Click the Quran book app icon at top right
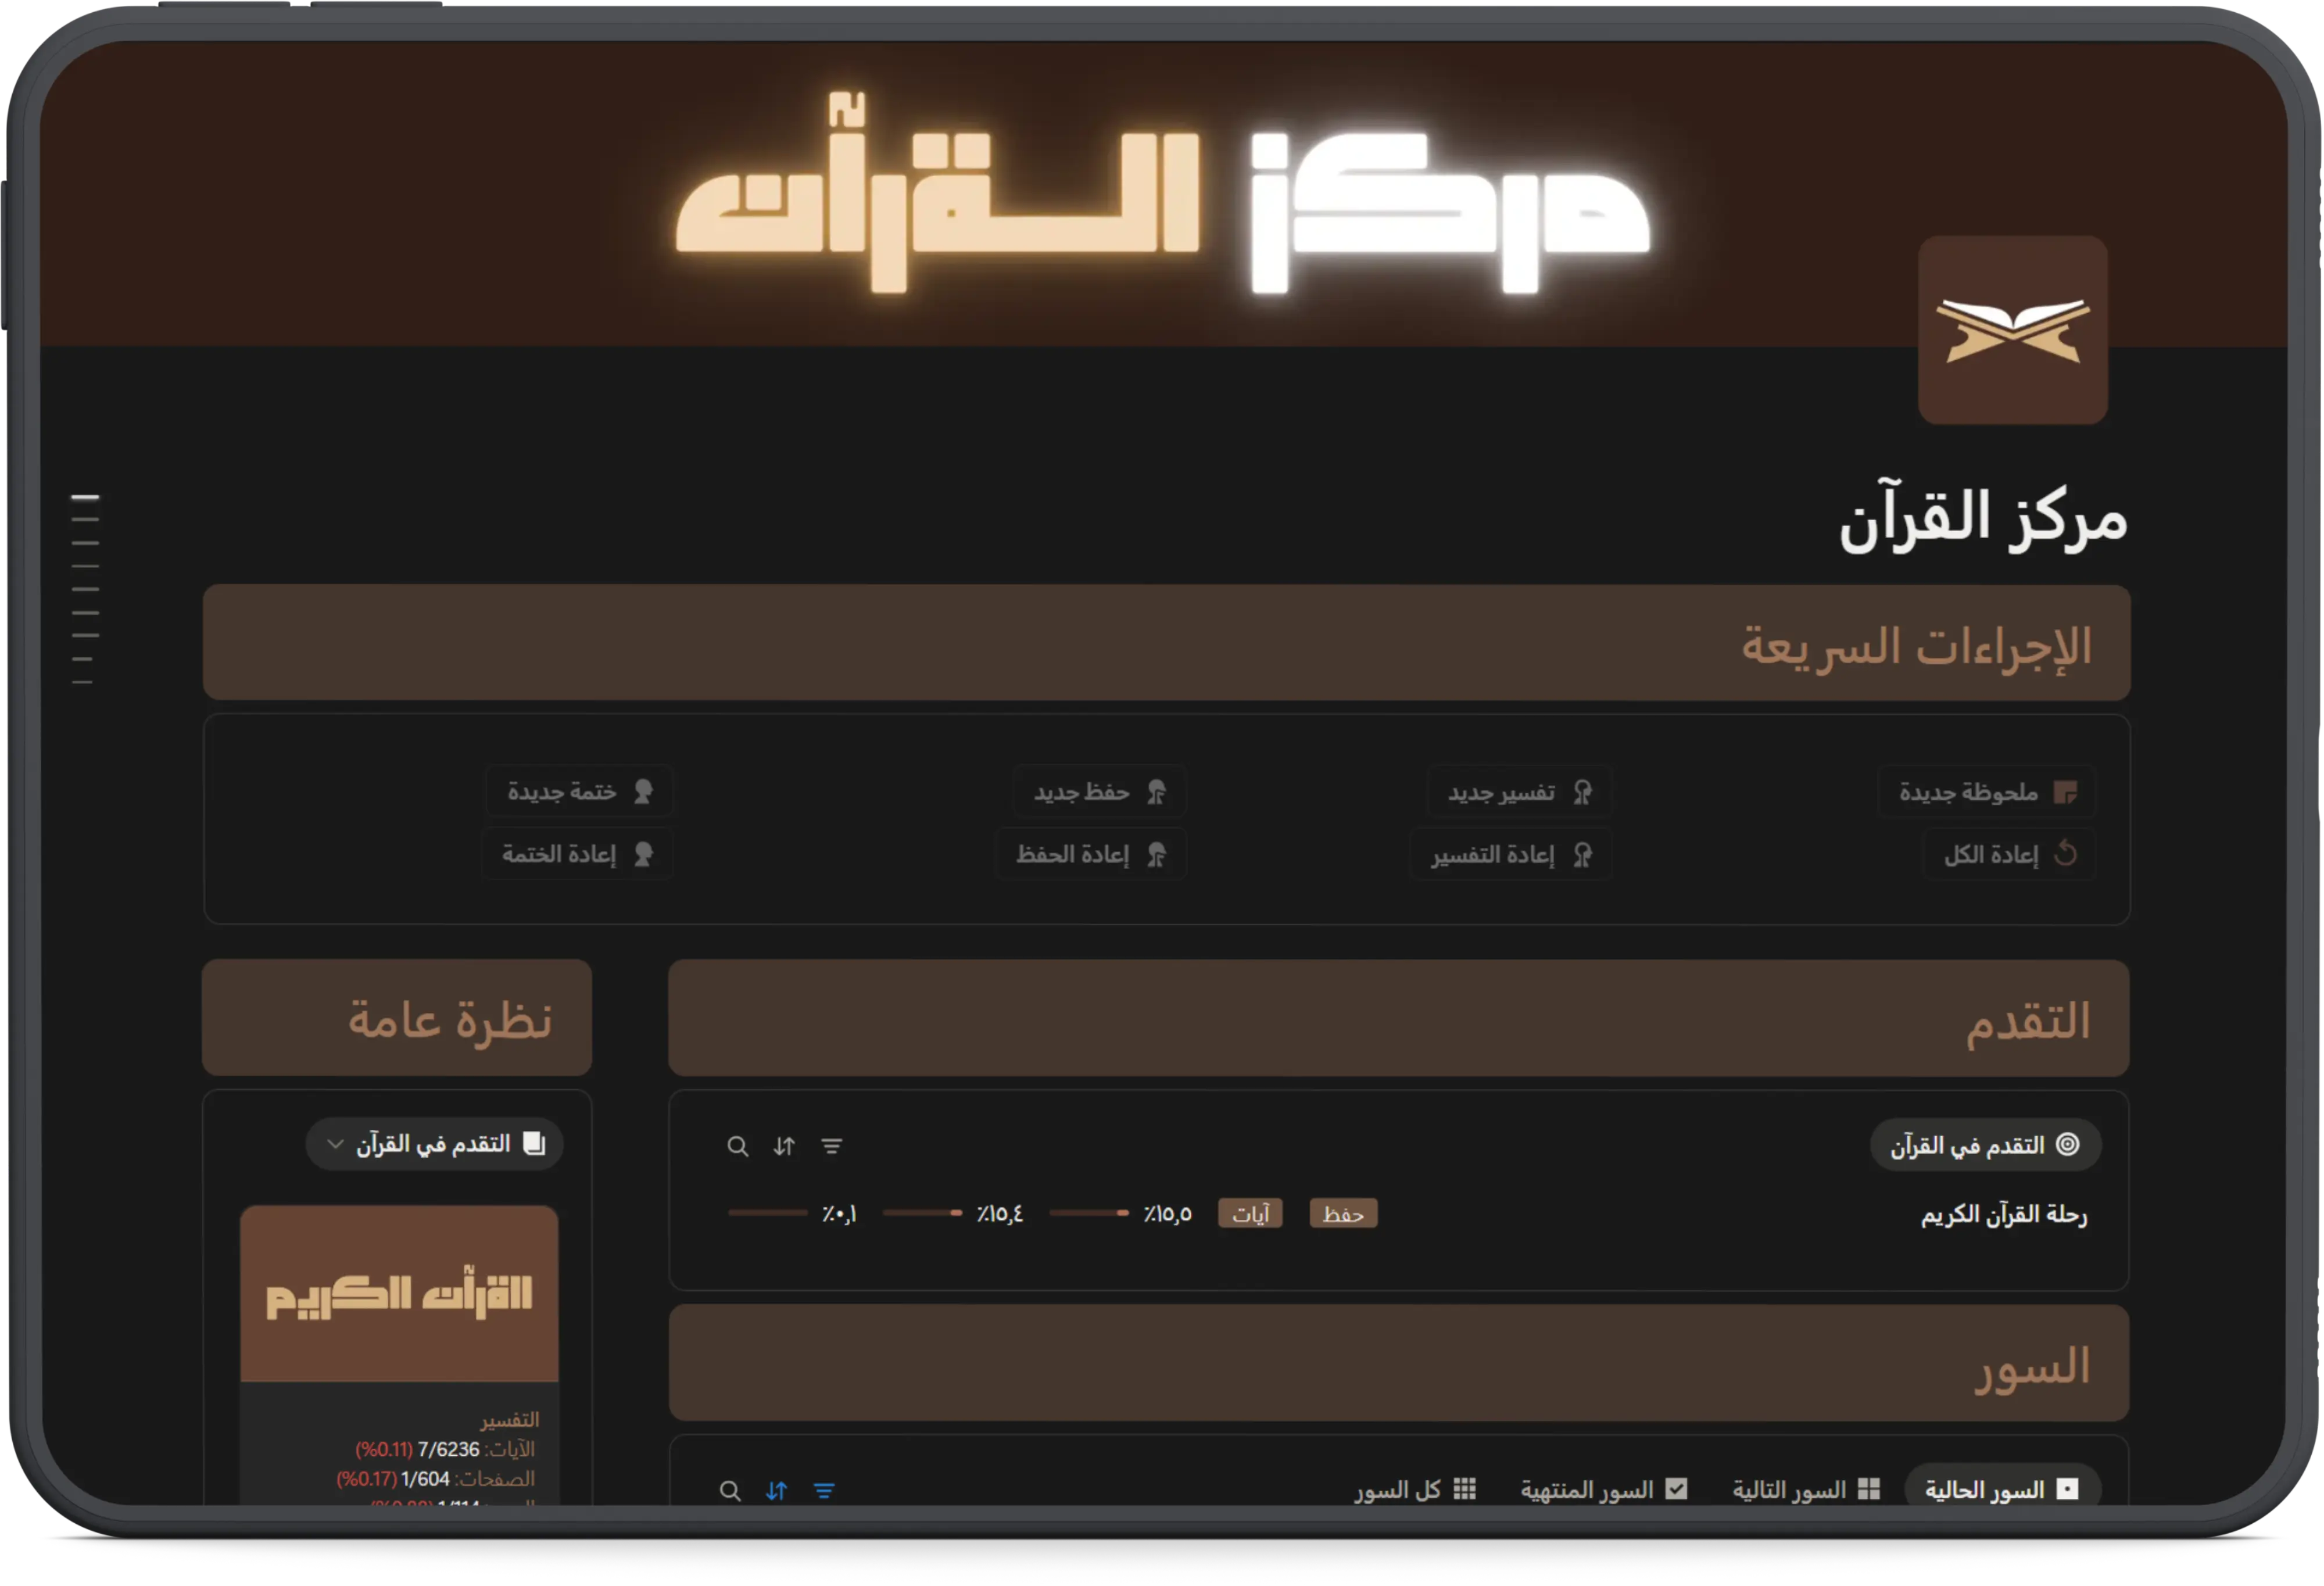2324x1586 pixels. point(2014,330)
